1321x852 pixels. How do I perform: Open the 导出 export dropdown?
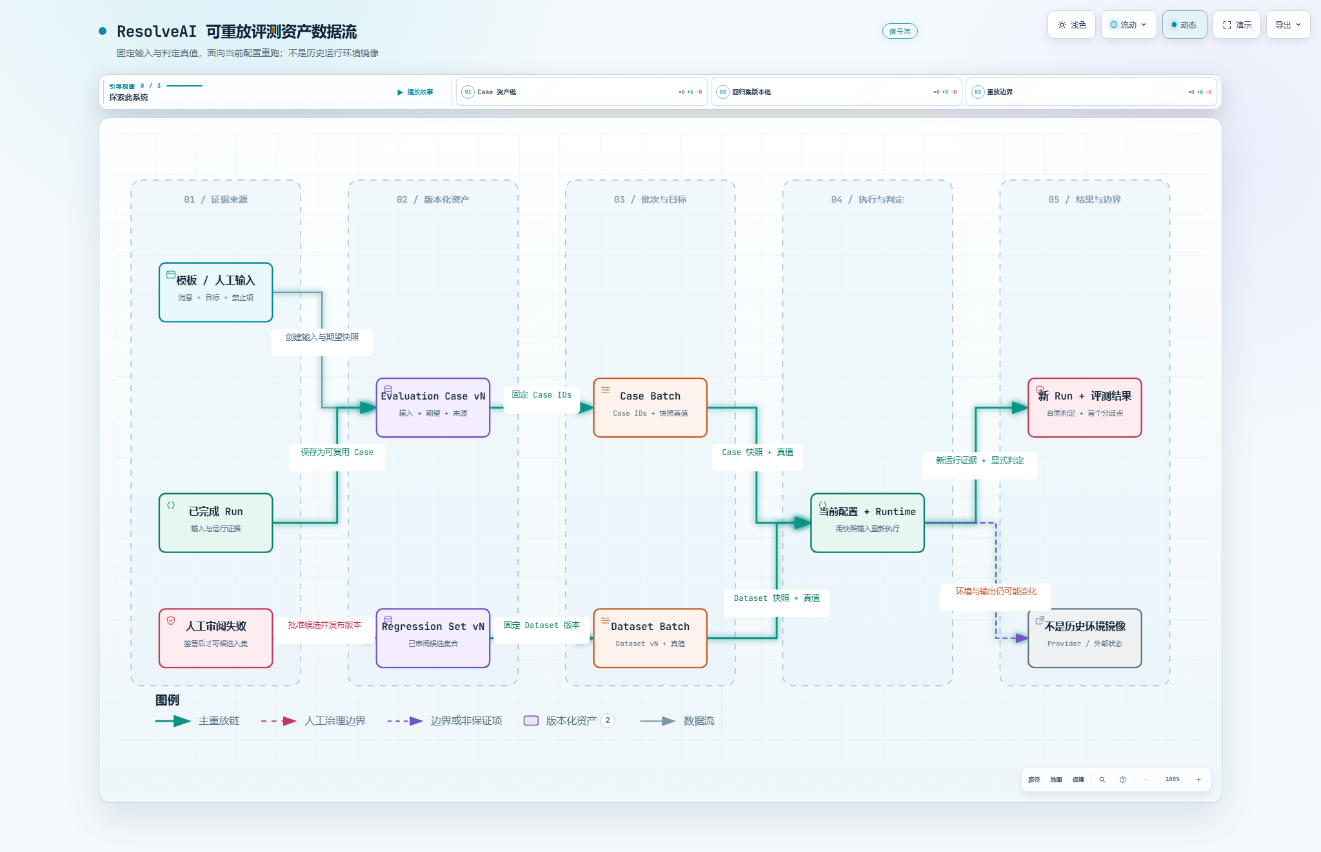coord(1288,25)
